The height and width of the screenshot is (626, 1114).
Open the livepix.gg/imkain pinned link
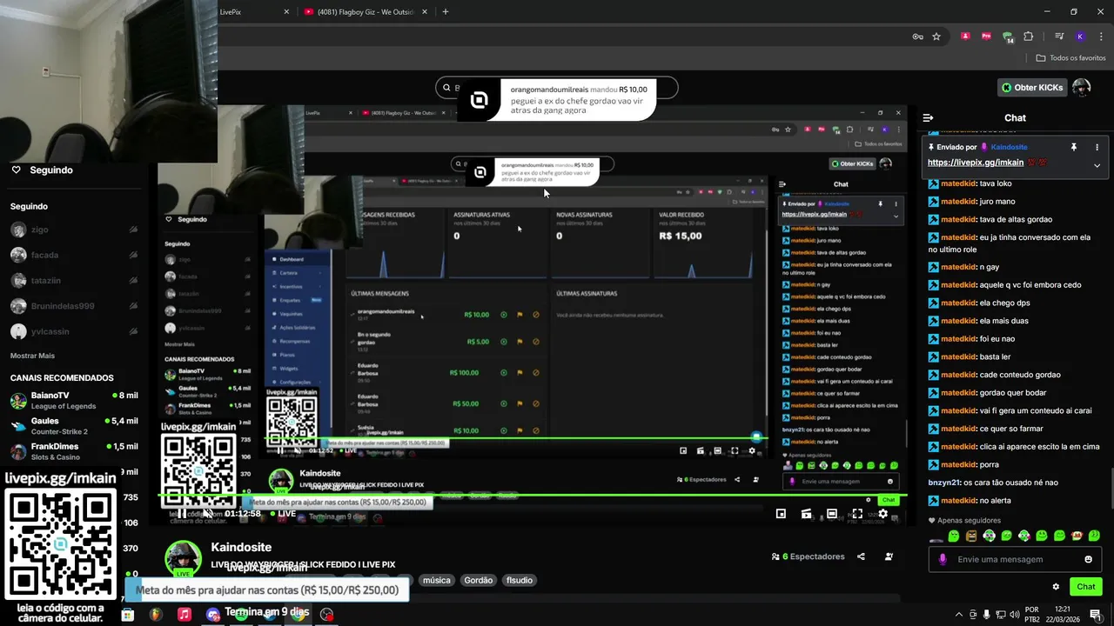coord(976,163)
